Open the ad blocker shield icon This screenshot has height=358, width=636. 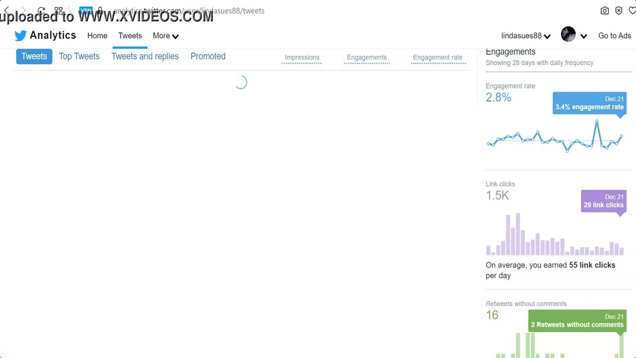(x=619, y=10)
